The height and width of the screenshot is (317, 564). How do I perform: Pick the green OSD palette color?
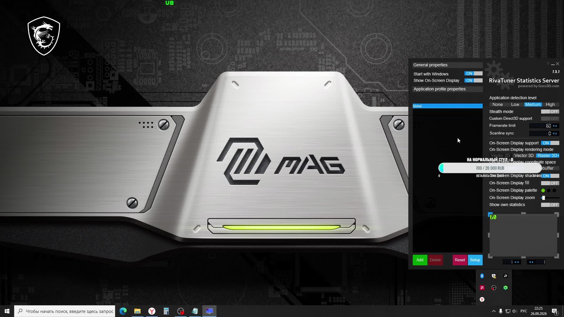click(x=543, y=190)
